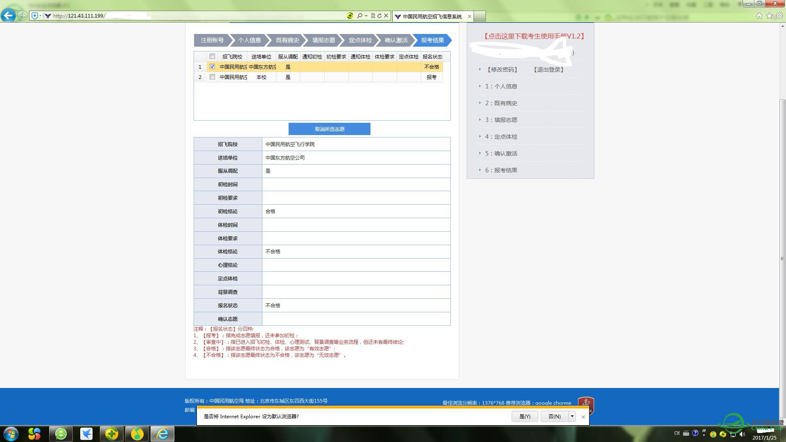This screenshot has width=786, height=442.
Task: Switch to the 个人信息 step tab
Action: pos(249,40)
